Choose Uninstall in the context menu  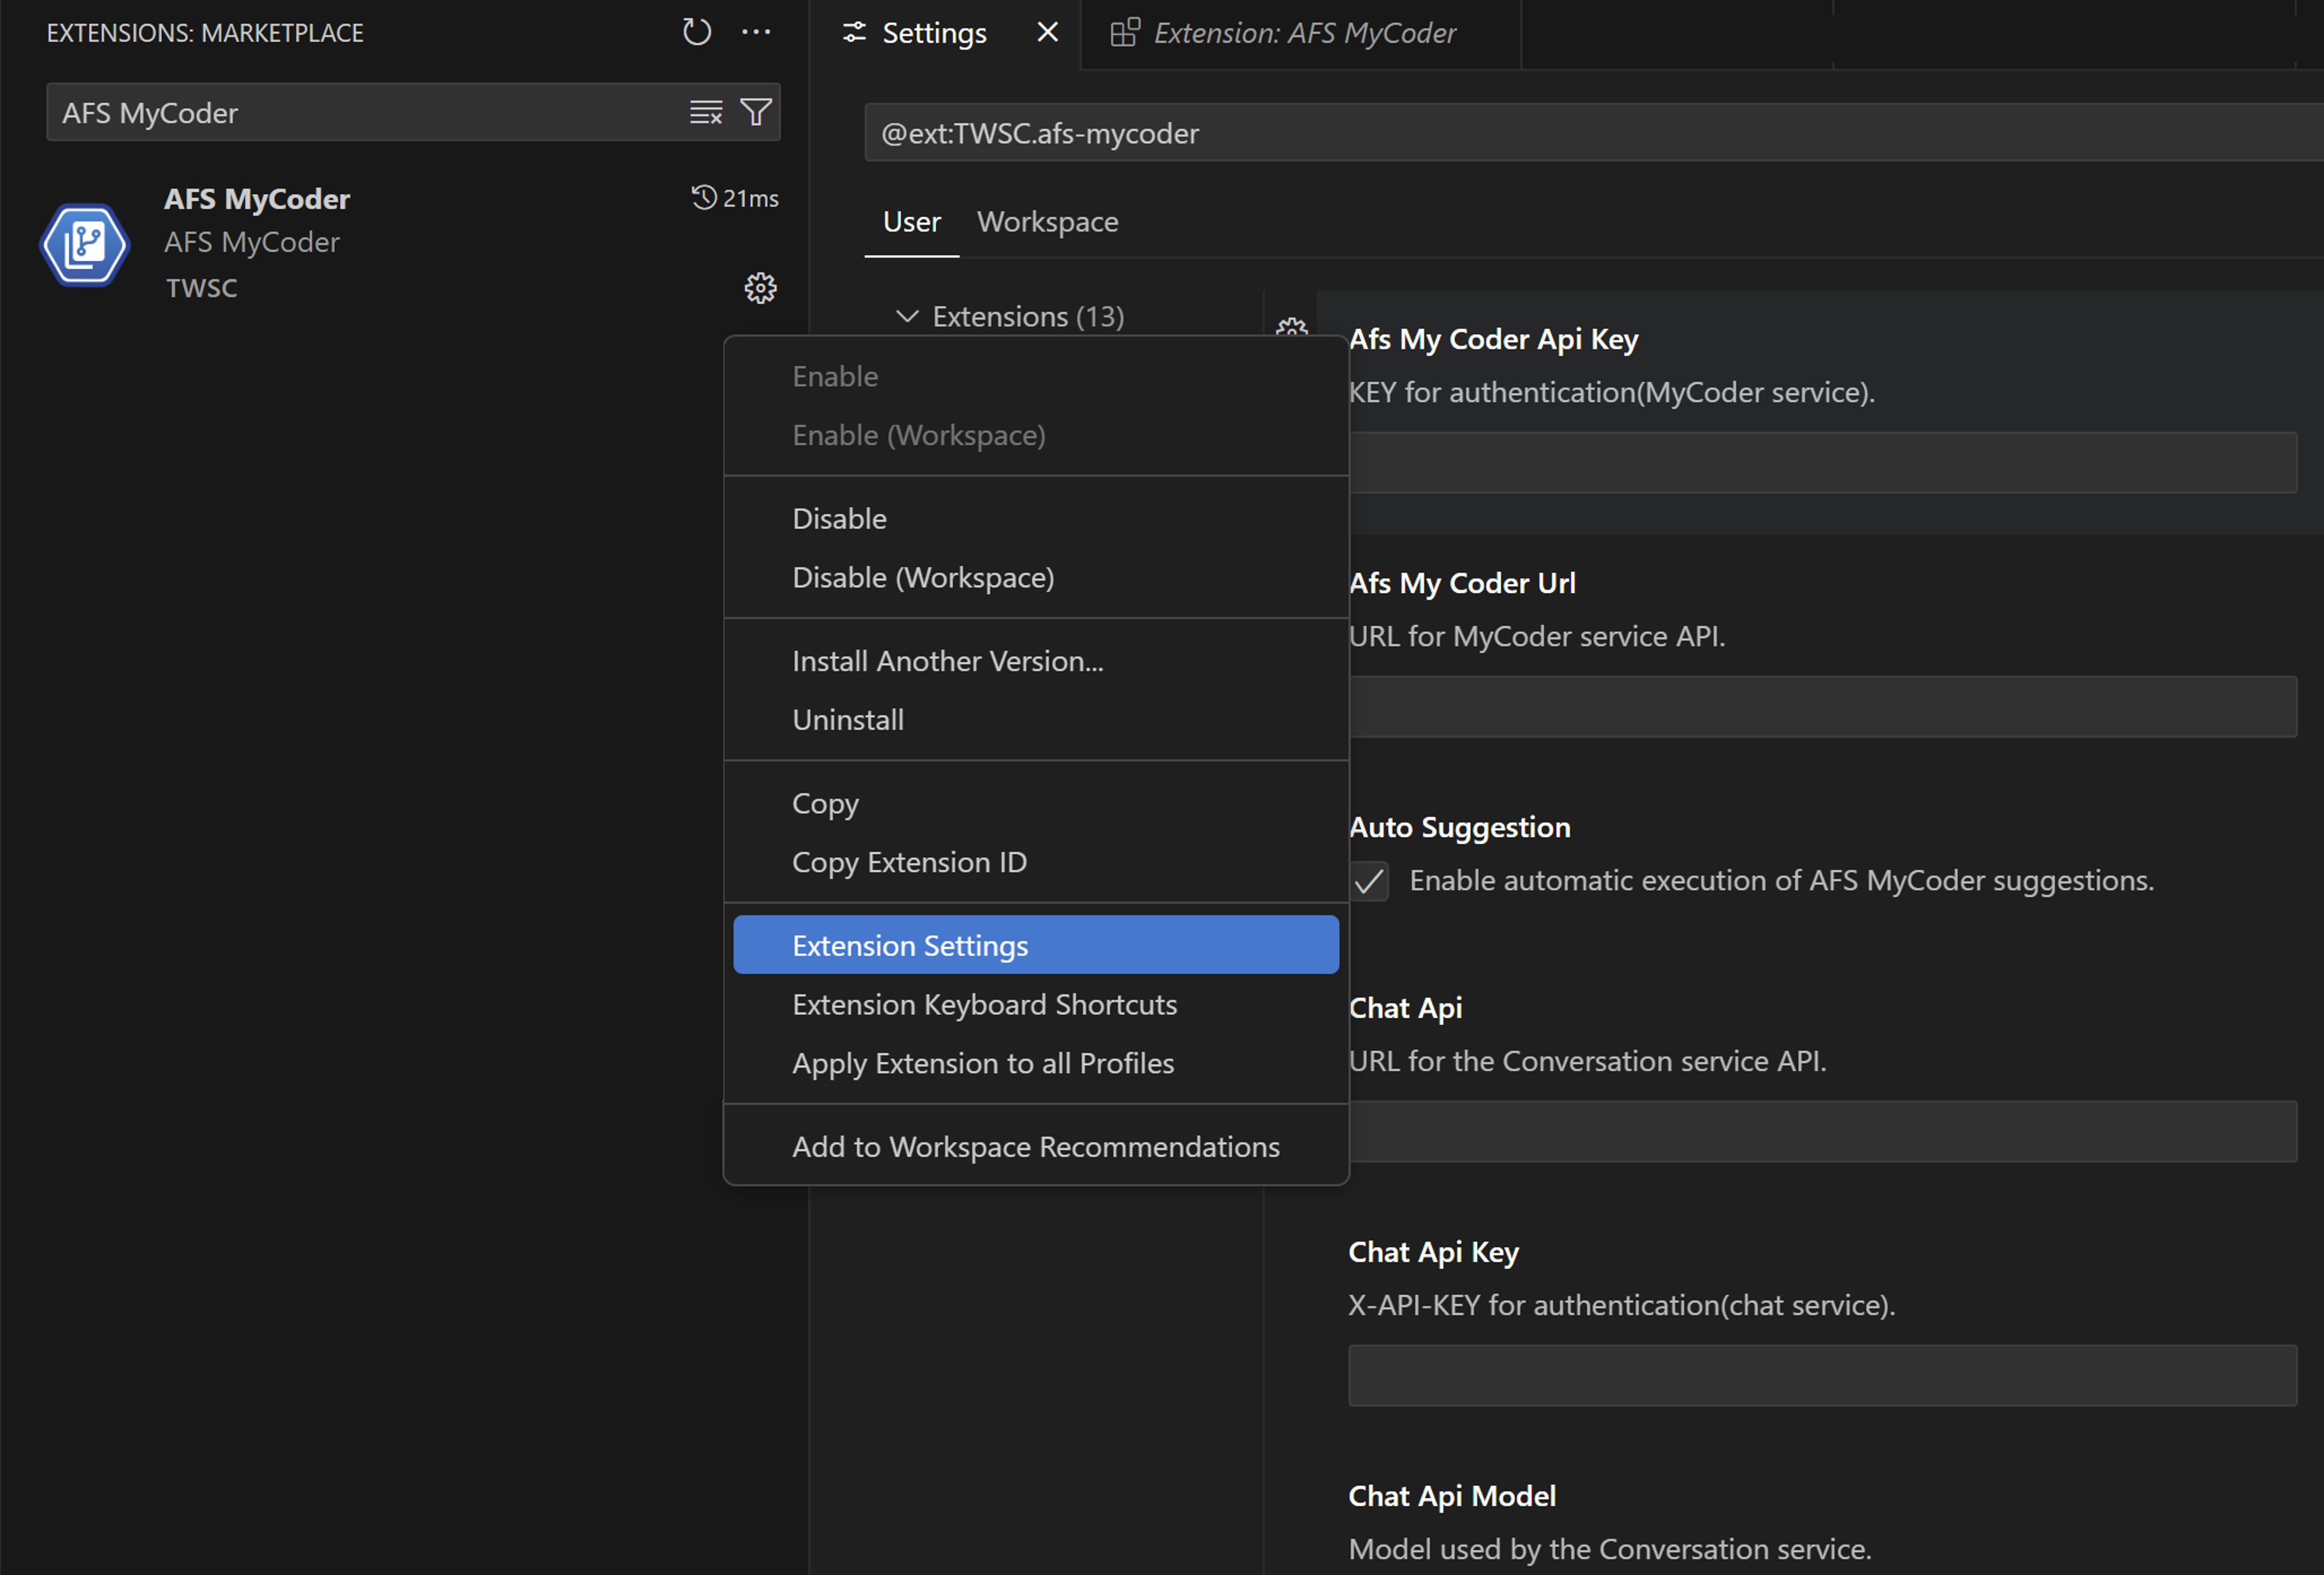(1036, 720)
